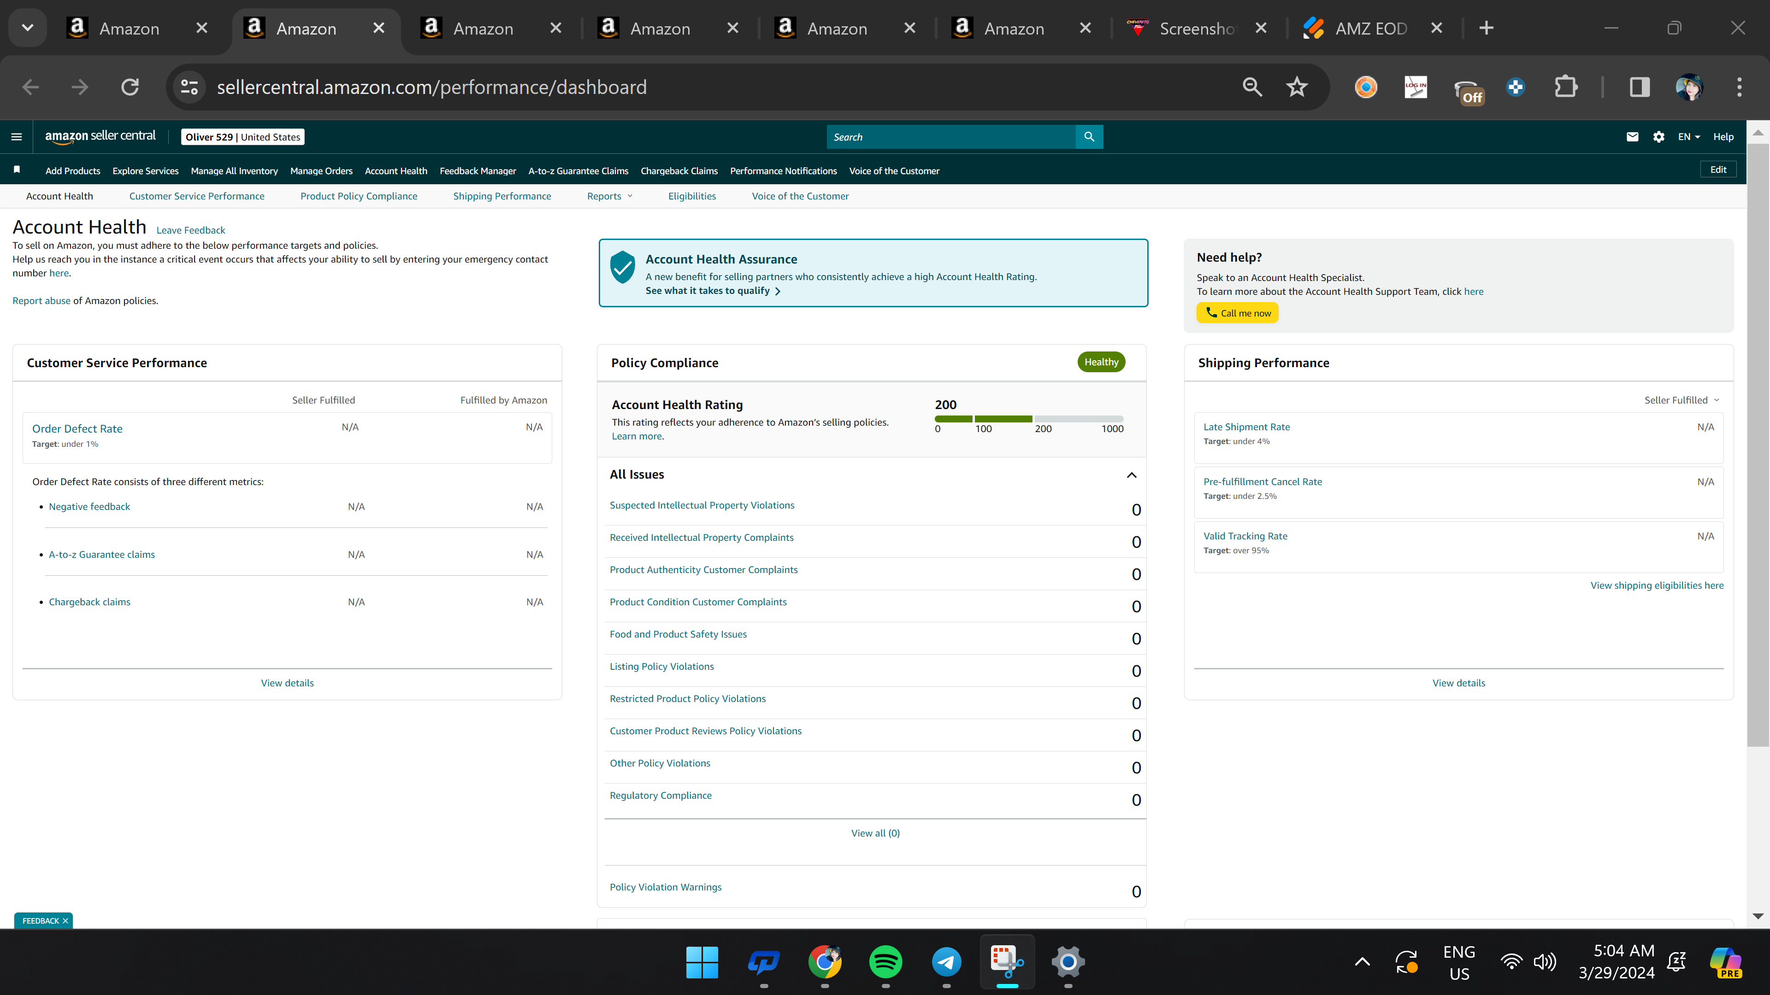Switch to Shipping Performance tab
This screenshot has width=1770, height=995.
(x=501, y=196)
